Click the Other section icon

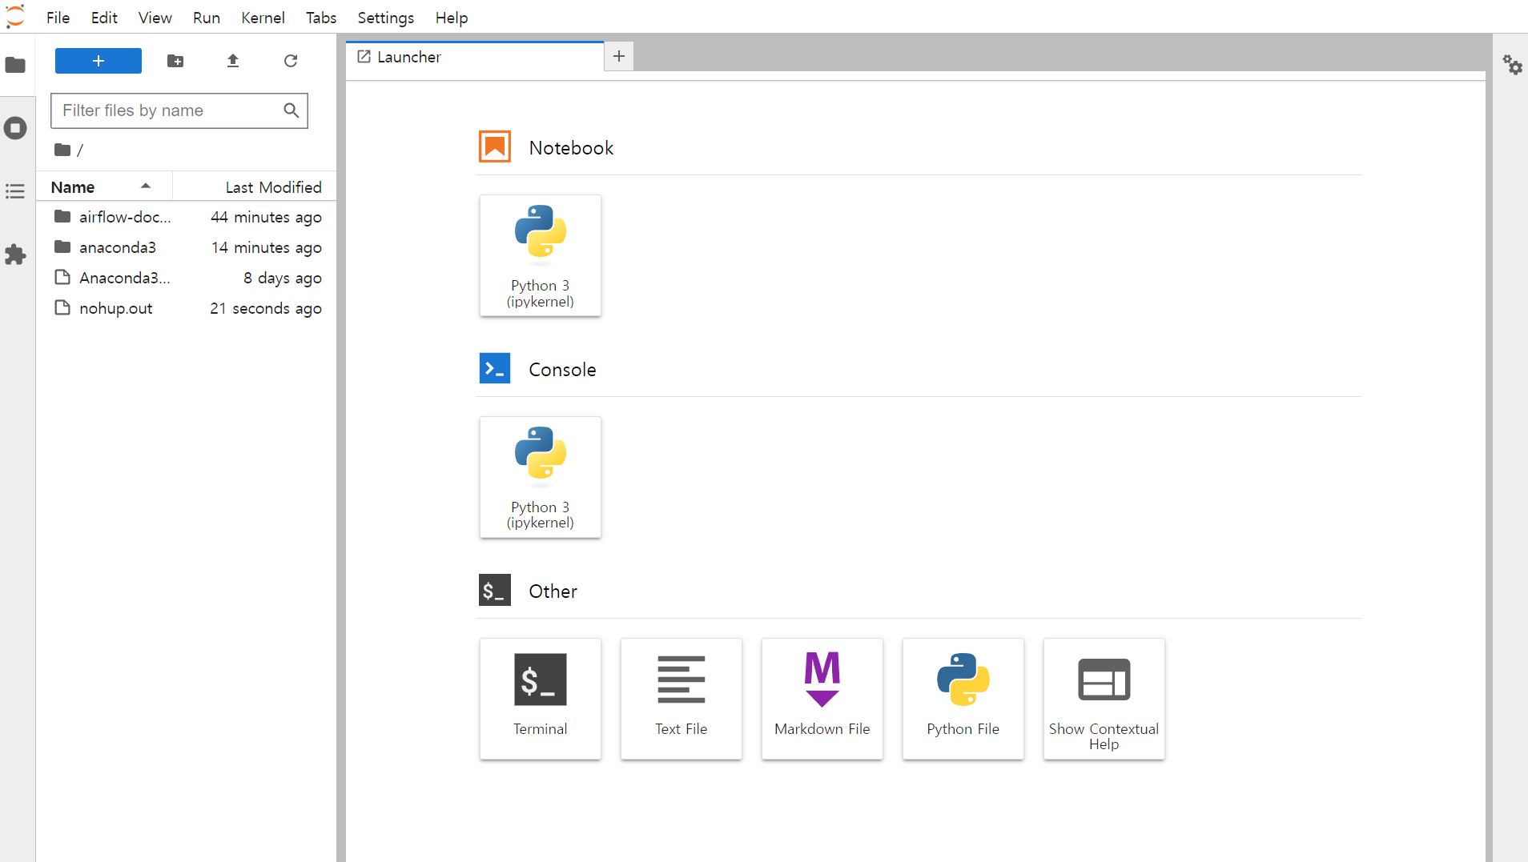click(x=495, y=591)
